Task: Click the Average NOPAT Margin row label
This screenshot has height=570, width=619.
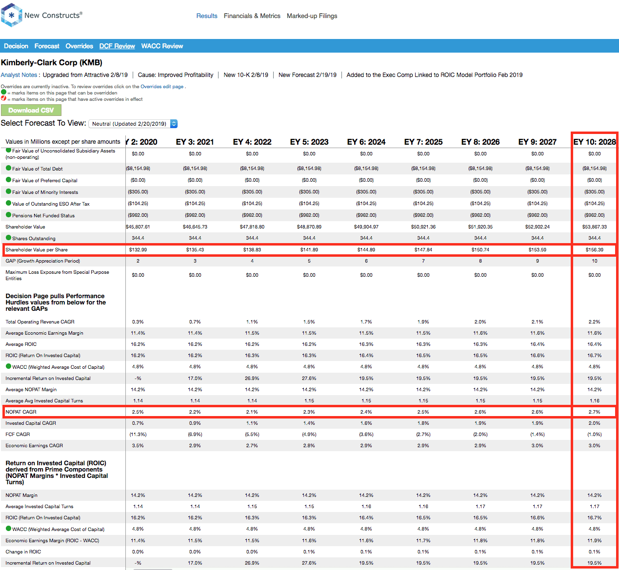Action: pos(31,390)
